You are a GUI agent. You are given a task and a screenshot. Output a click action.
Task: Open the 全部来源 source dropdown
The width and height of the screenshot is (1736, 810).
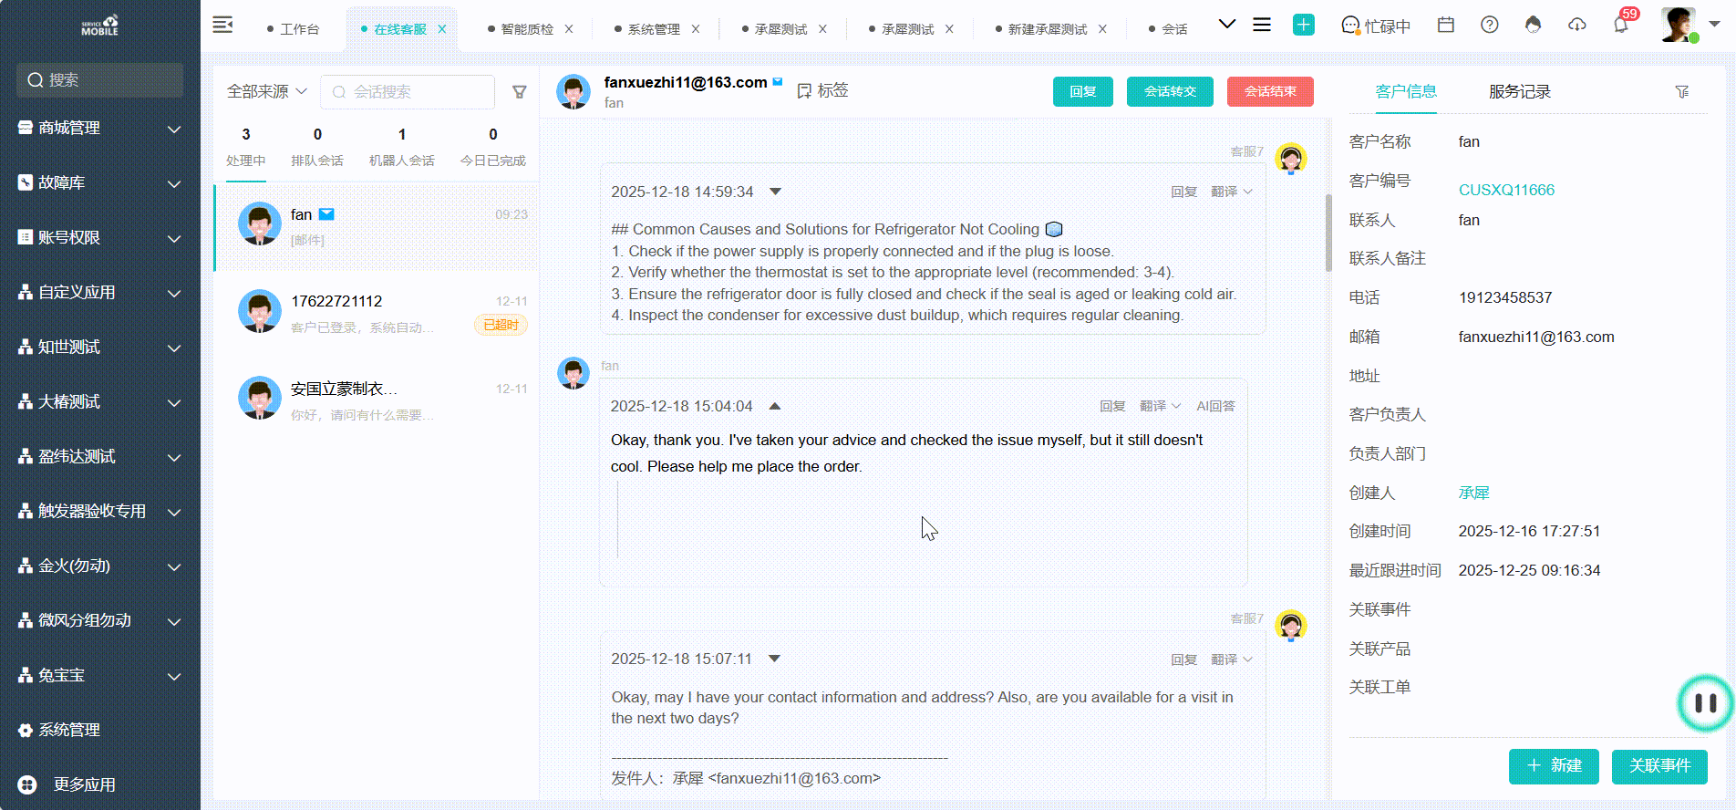(267, 91)
